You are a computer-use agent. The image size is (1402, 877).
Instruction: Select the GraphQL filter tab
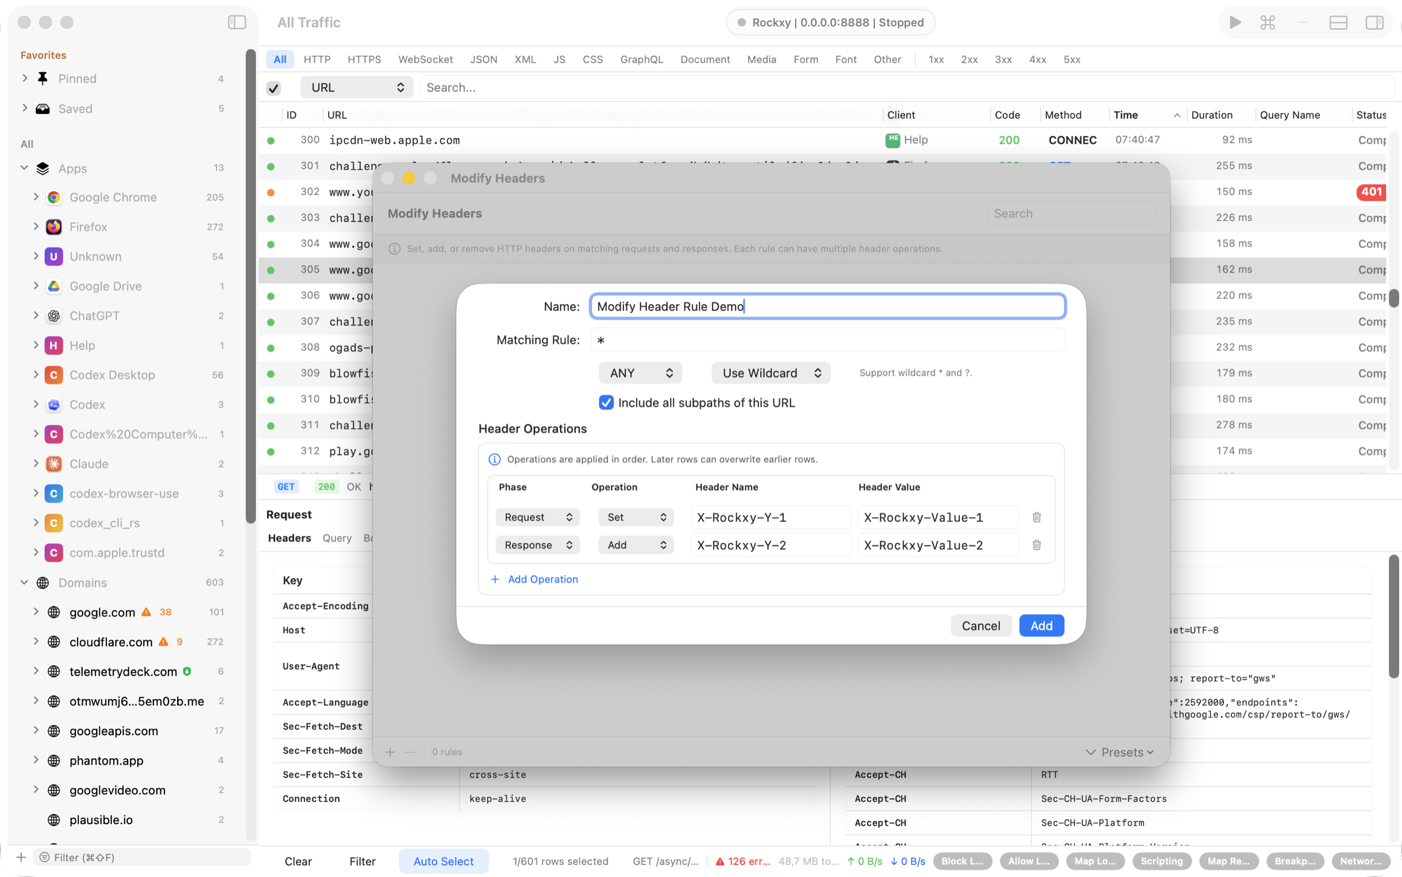(641, 59)
